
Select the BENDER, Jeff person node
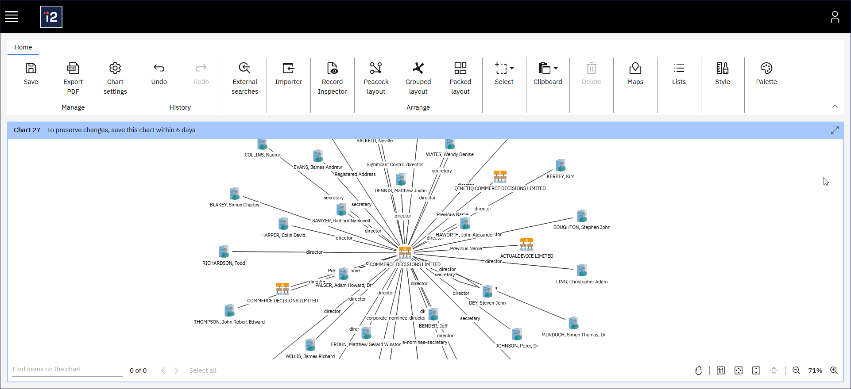click(433, 315)
